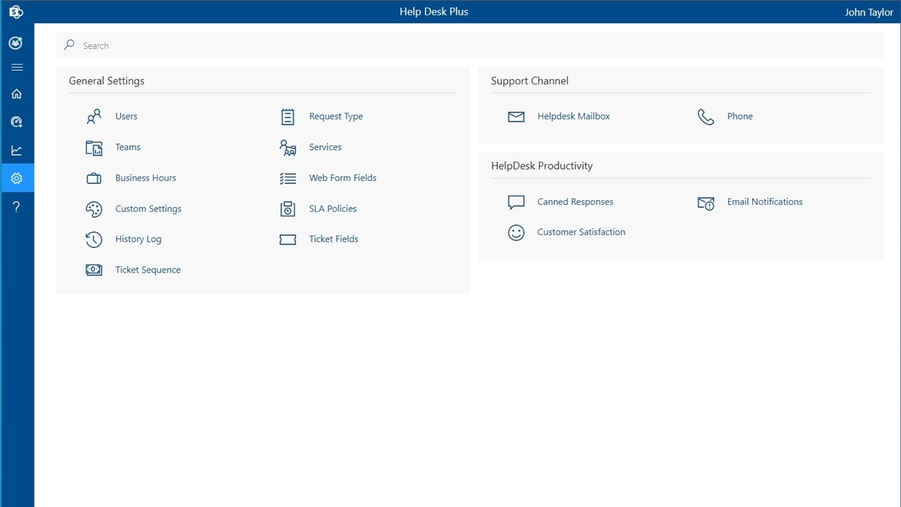Go to Home via sidebar house icon
This screenshot has height=507, width=901.
17,94
